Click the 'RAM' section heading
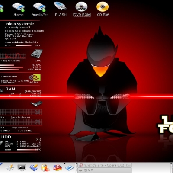 pyautogui.click(x=10, y=89)
